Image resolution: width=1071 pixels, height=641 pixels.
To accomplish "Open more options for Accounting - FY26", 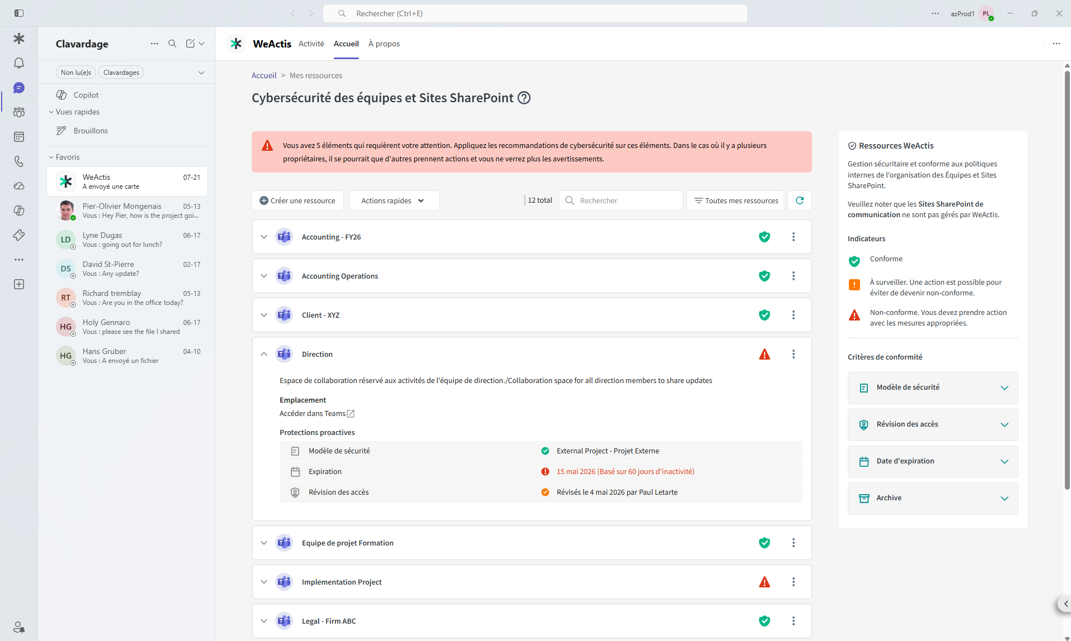I will [794, 237].
